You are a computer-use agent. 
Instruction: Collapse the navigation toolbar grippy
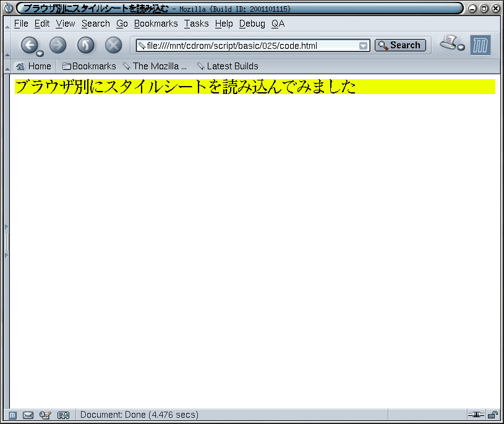[x=7, y=45]
